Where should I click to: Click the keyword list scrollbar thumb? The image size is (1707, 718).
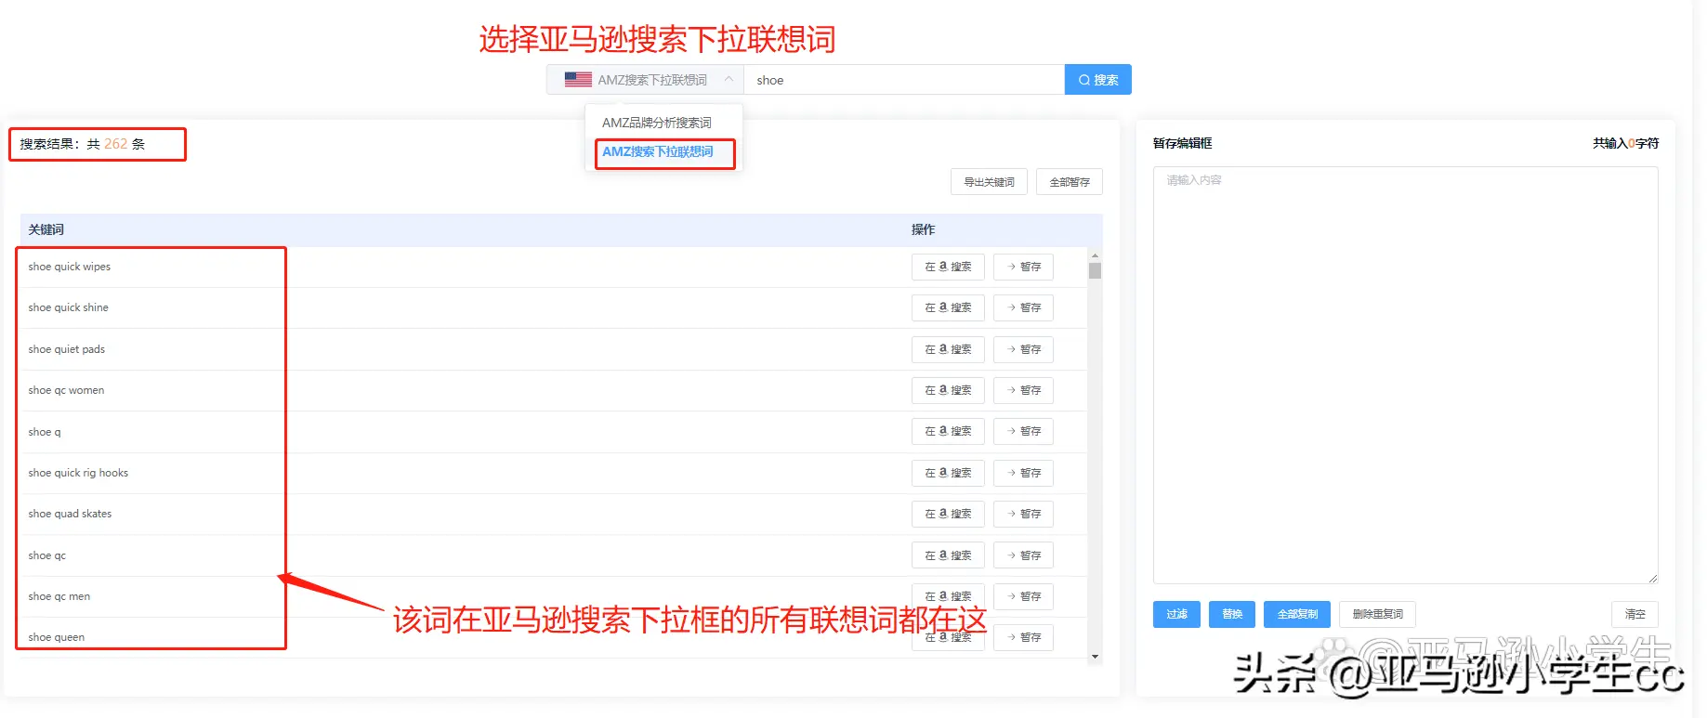pyautogui.click(x=1095, y=270)
